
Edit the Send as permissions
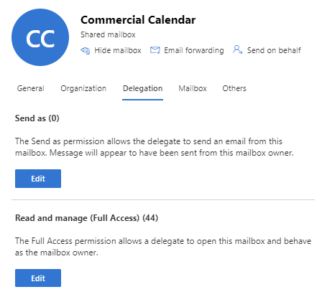click(38, 179)
